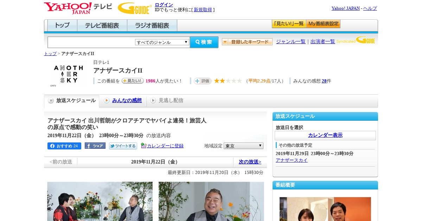Screen dimensions: 422x221
Task: Select the 放送スケジュール tab
Action: 72,101
